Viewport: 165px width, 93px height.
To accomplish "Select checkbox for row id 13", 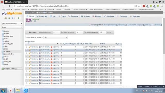I will pyautogui.click(x=27, y=83).
